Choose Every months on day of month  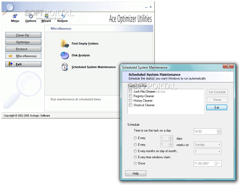(135, 151)
